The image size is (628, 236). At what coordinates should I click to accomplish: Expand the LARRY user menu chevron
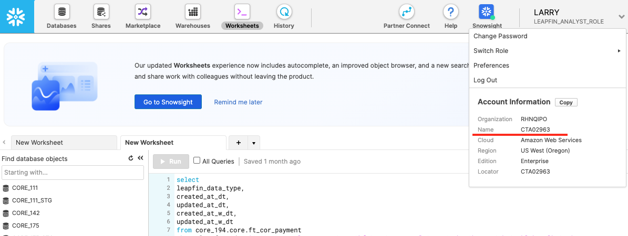[621, 17]
